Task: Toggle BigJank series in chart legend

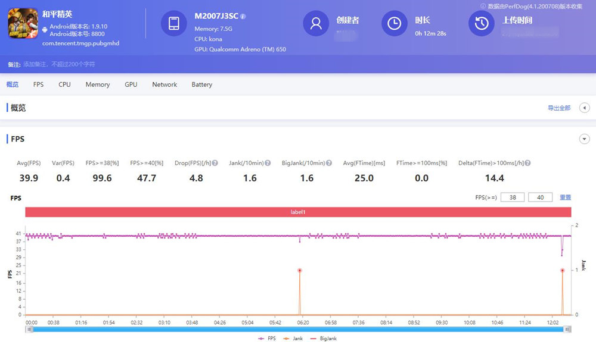Action: tap(324, 338)
